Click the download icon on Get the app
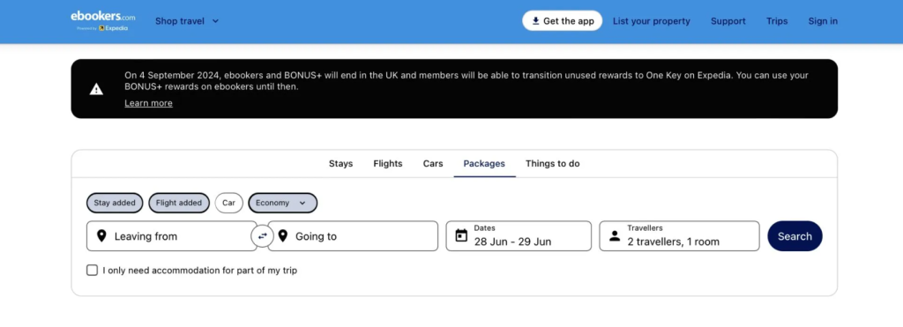 pos(535,21)
